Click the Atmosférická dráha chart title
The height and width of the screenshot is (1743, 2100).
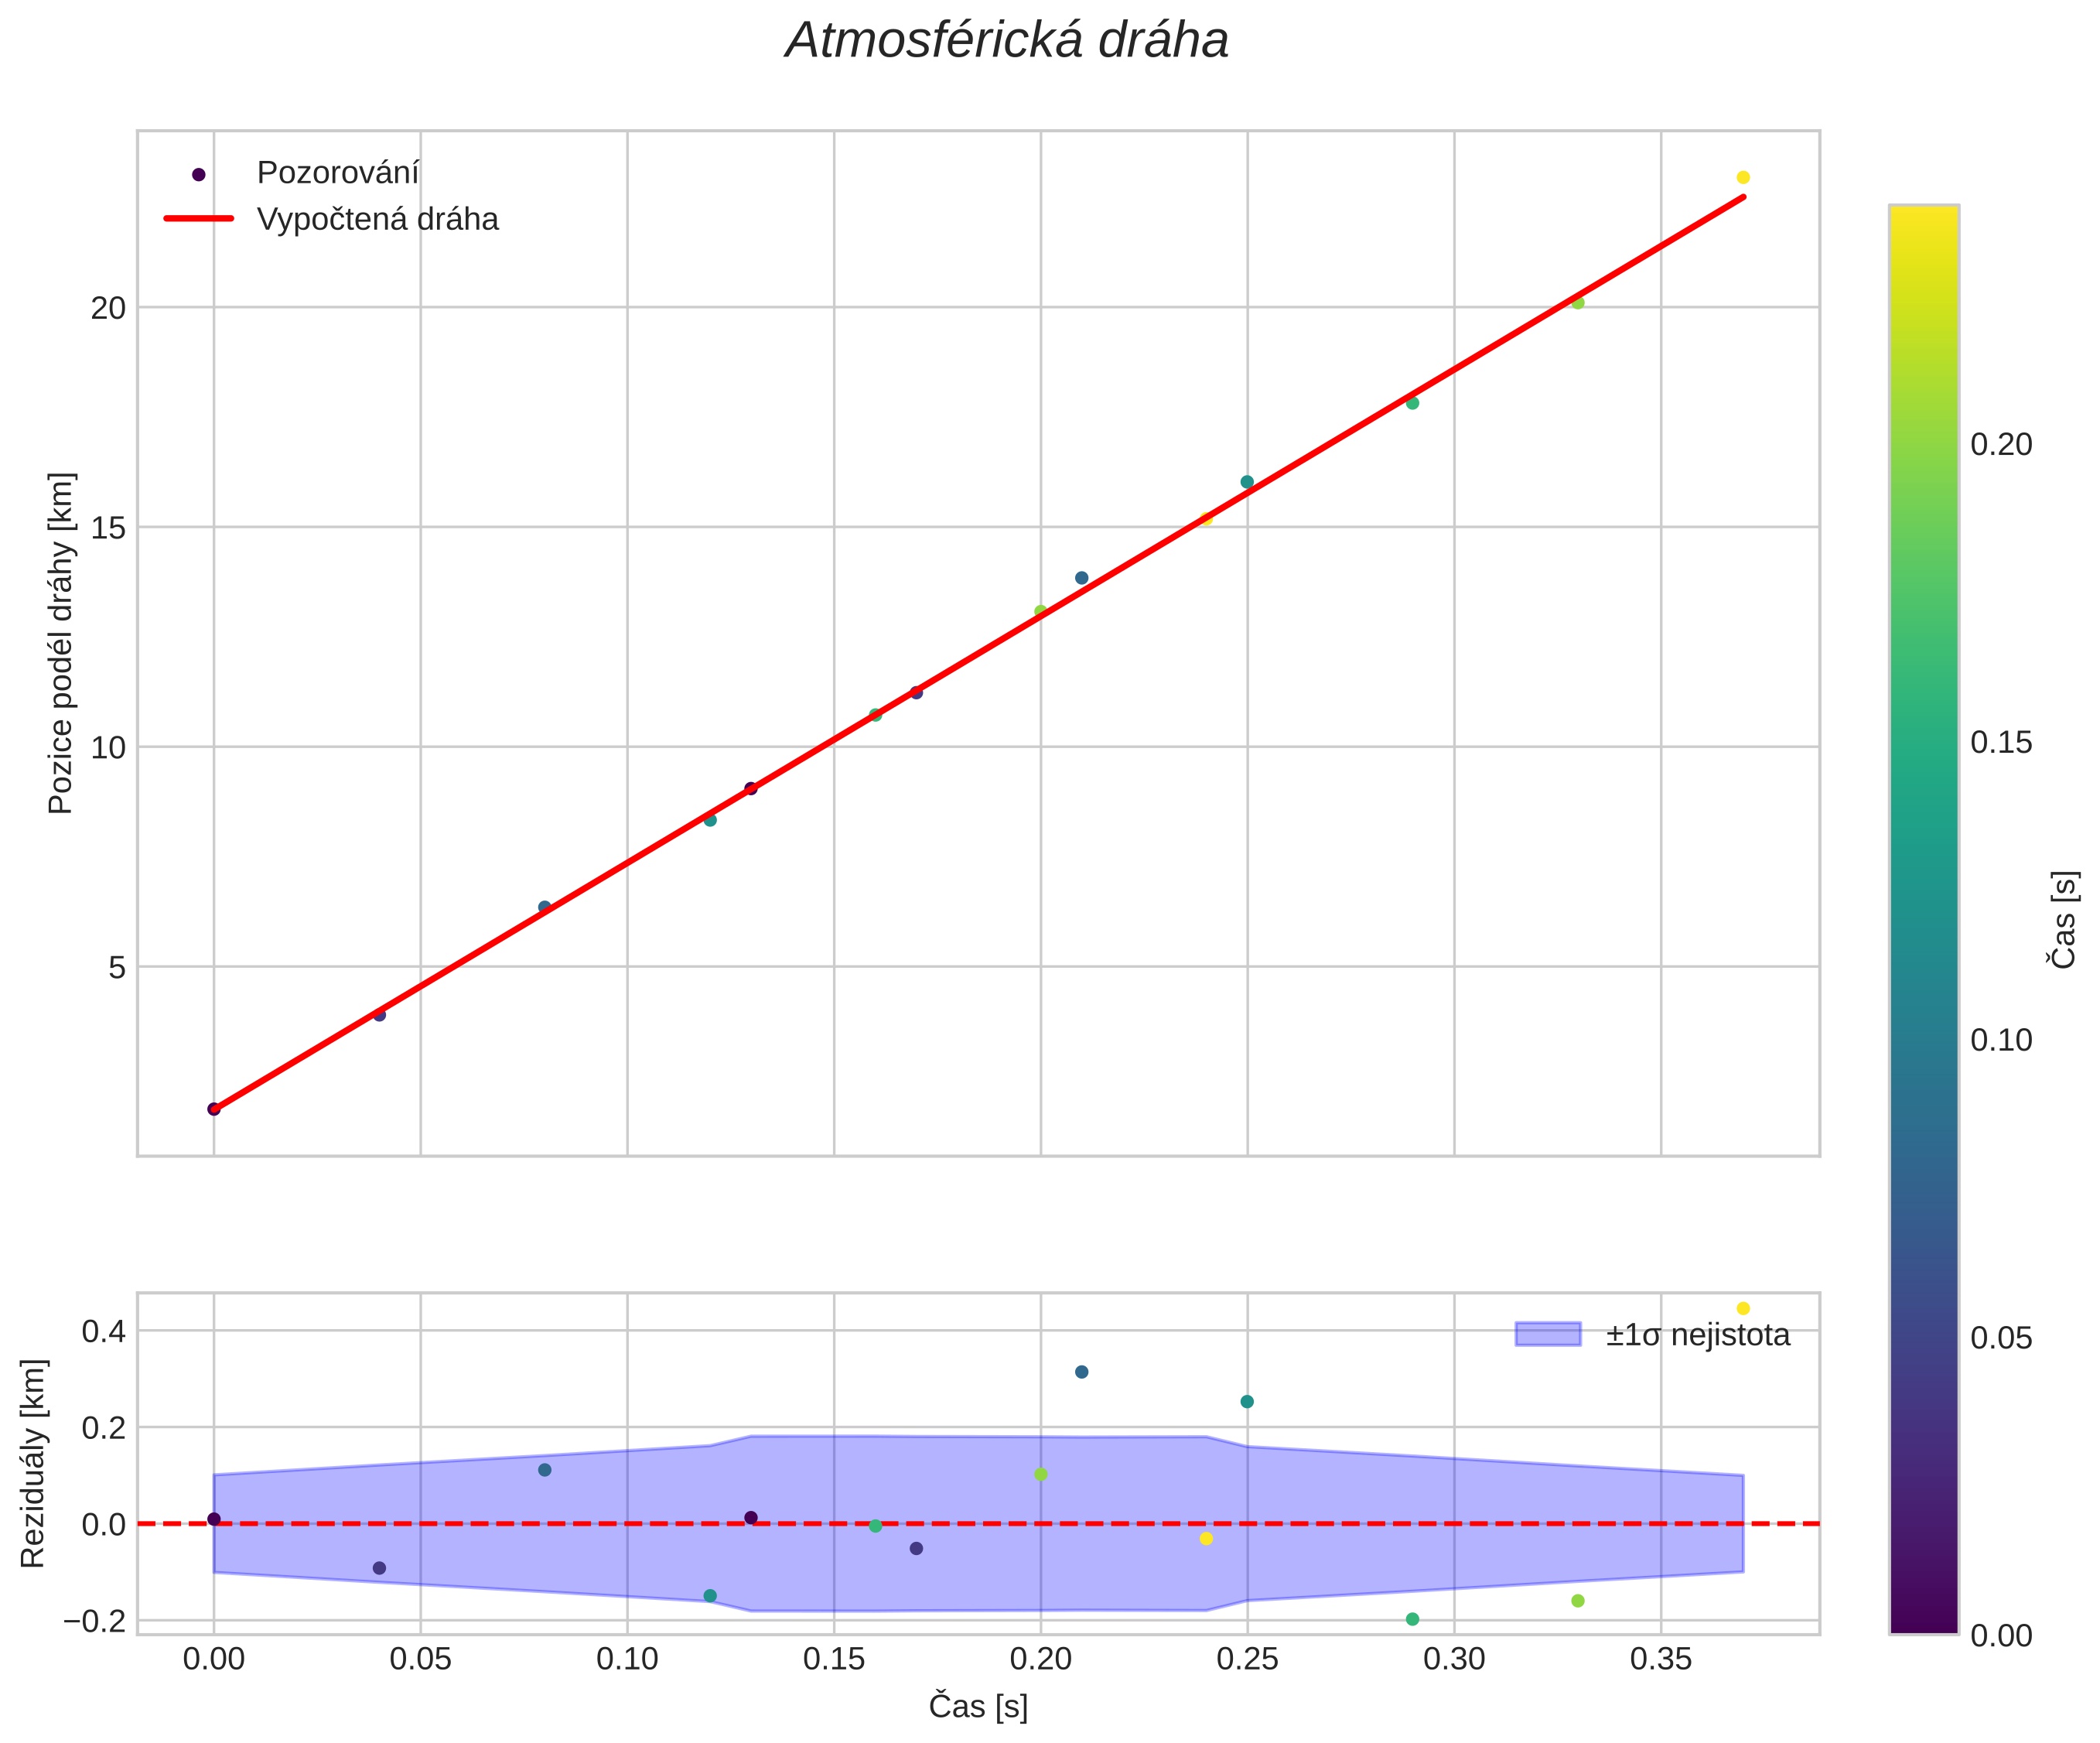1006,42
